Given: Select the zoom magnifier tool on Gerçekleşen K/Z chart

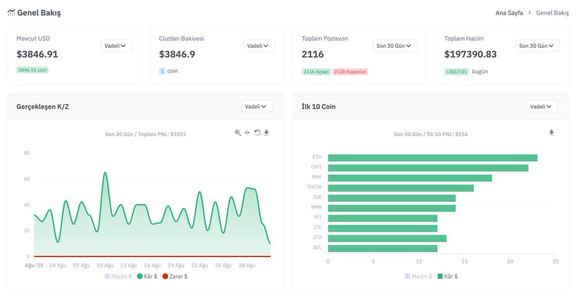Looking at the screenshot, I should coord(238,133).
